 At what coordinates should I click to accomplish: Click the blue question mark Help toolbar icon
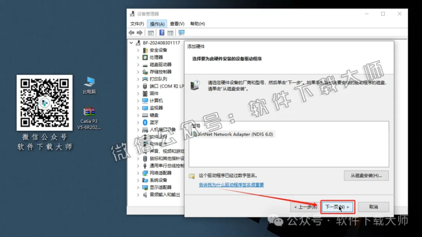click(x=162, y=33)
